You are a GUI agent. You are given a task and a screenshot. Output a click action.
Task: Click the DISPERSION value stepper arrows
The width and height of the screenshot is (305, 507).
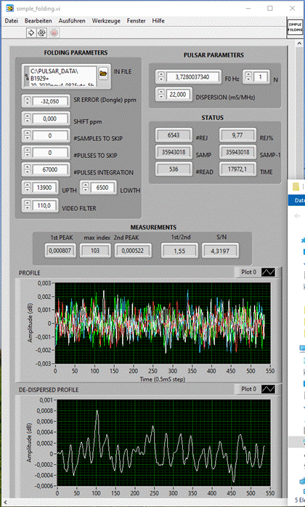pyautogui.click(x=161, y=95)
